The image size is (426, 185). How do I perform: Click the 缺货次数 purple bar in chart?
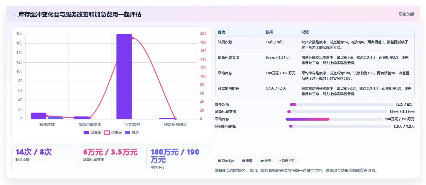[38, 116]
